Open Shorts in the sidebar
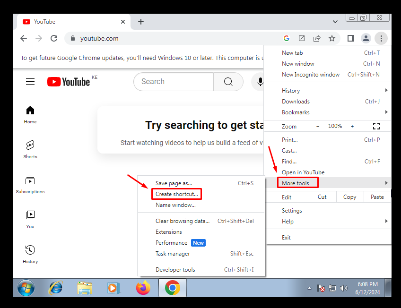The image size is (401, 308). (30, 150)
